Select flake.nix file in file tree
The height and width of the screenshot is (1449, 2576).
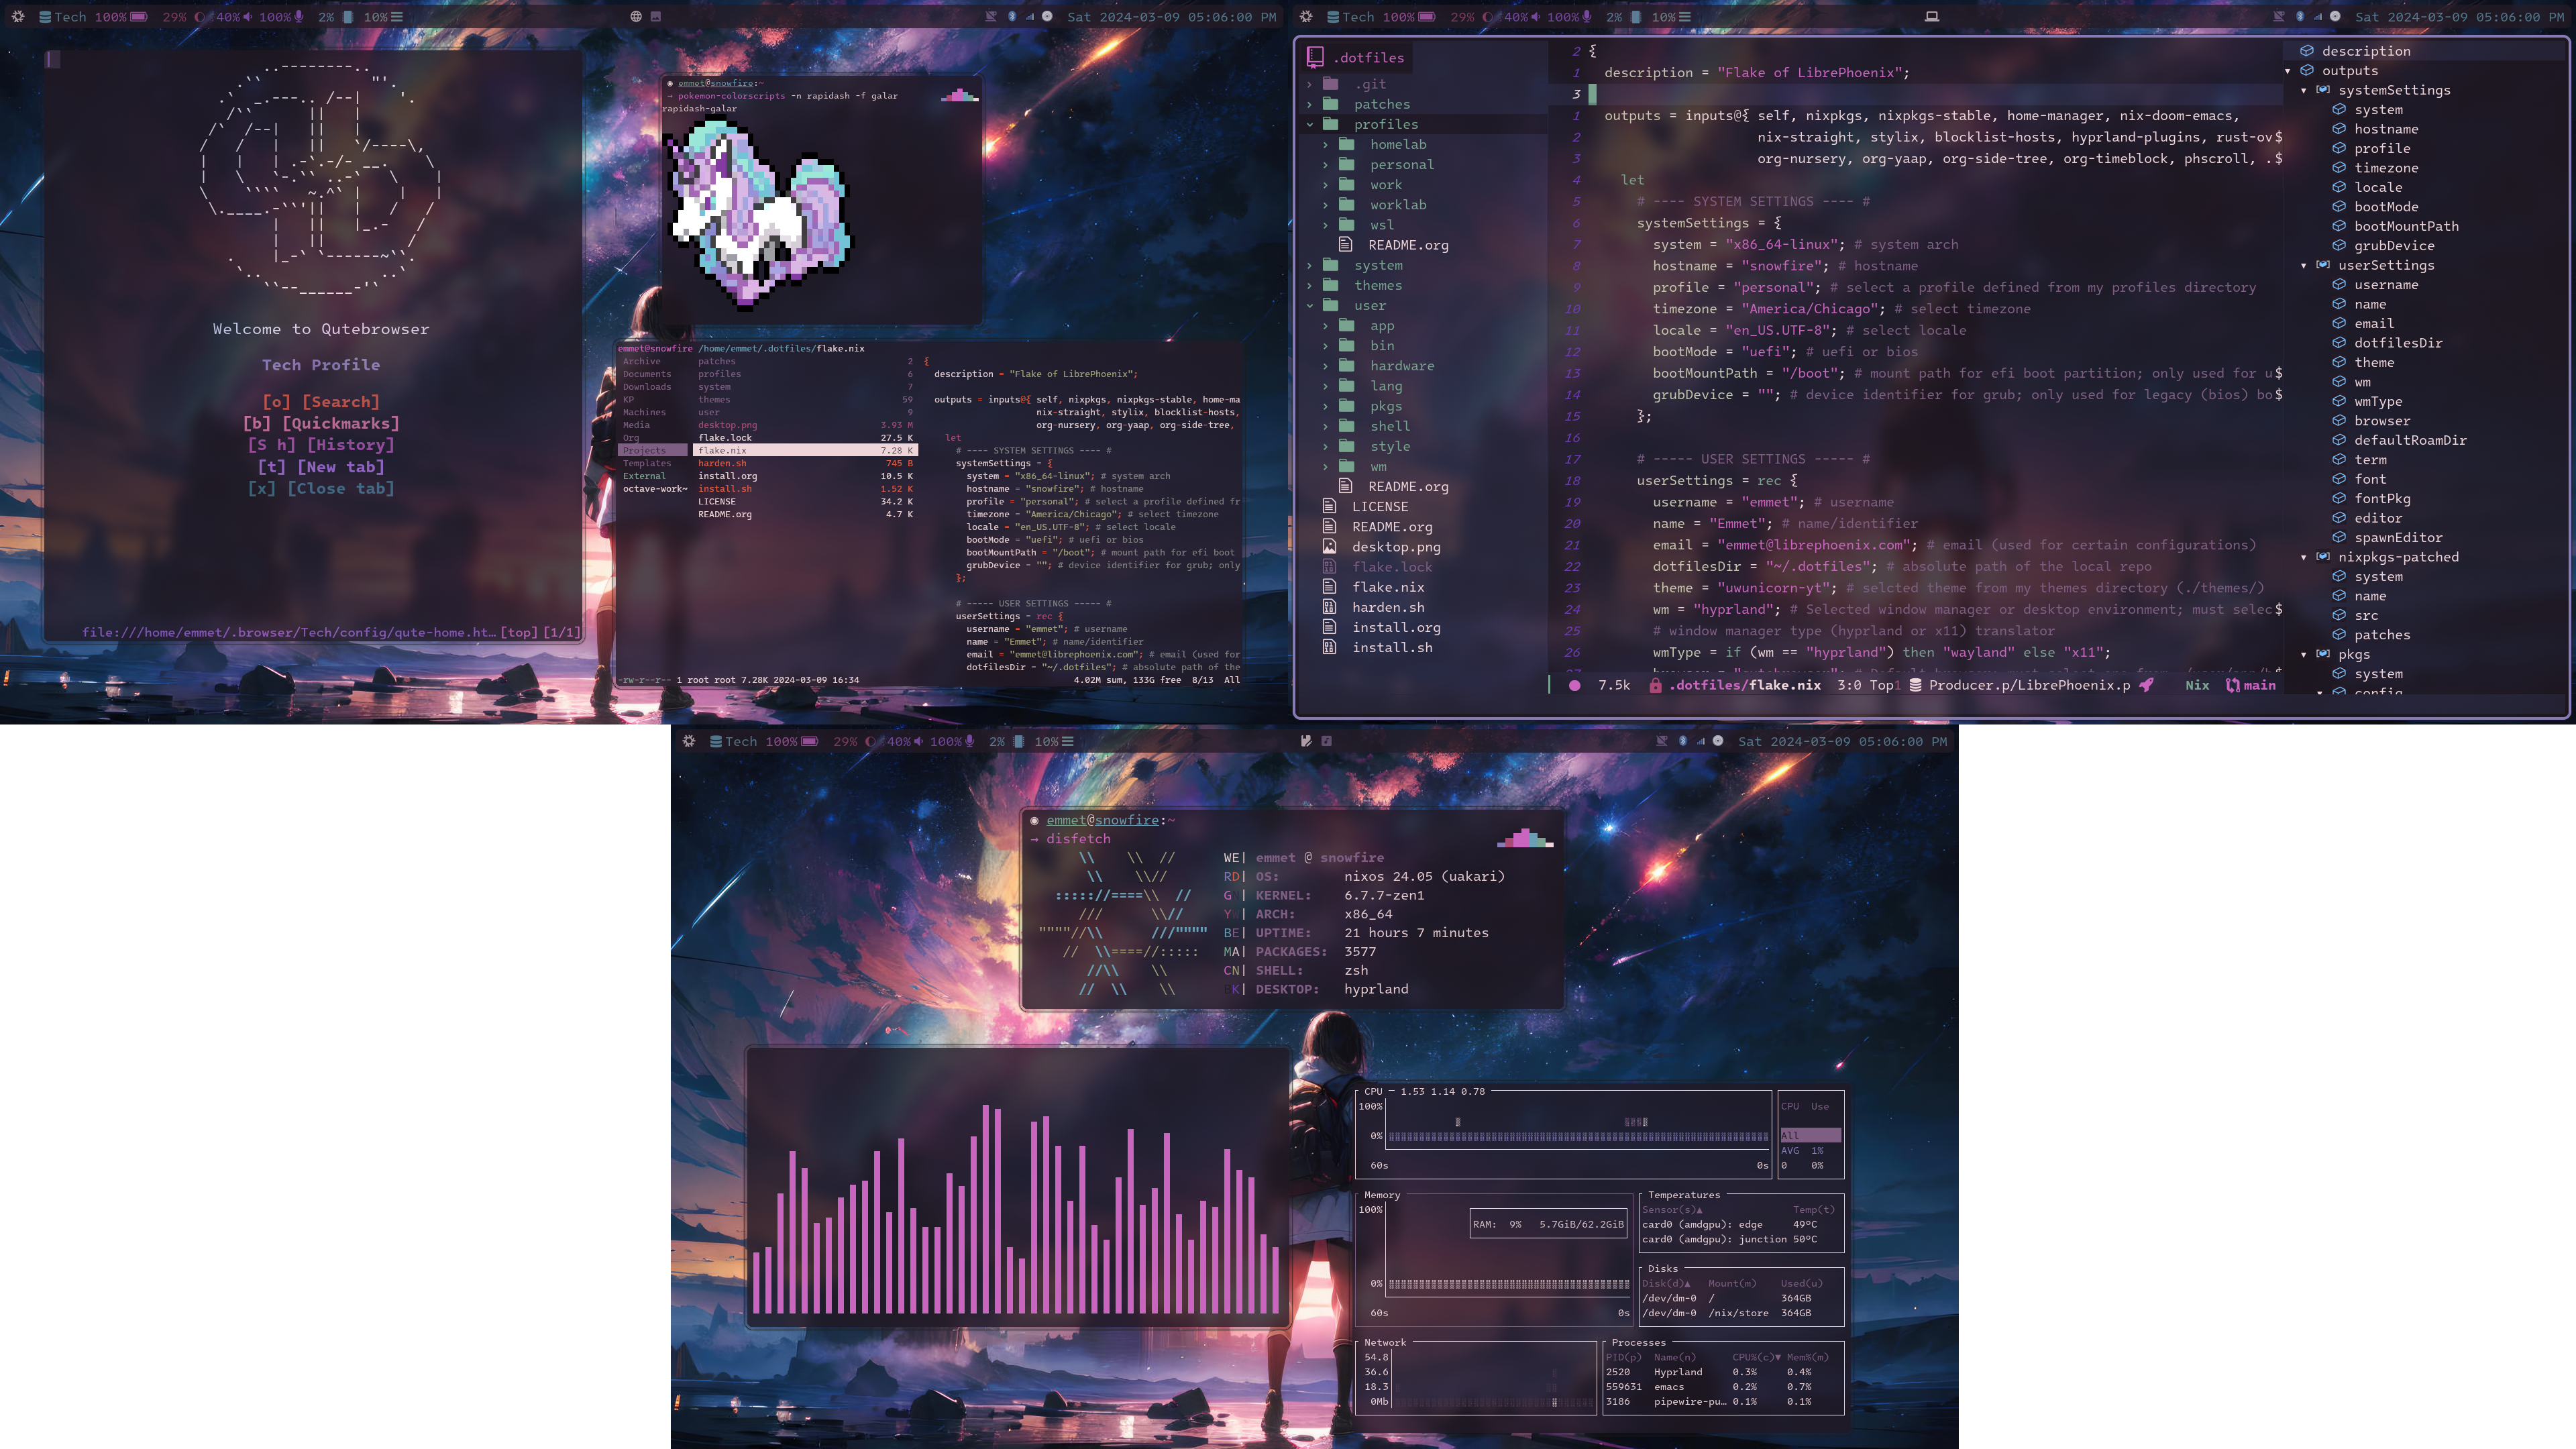click(1393, 586)
